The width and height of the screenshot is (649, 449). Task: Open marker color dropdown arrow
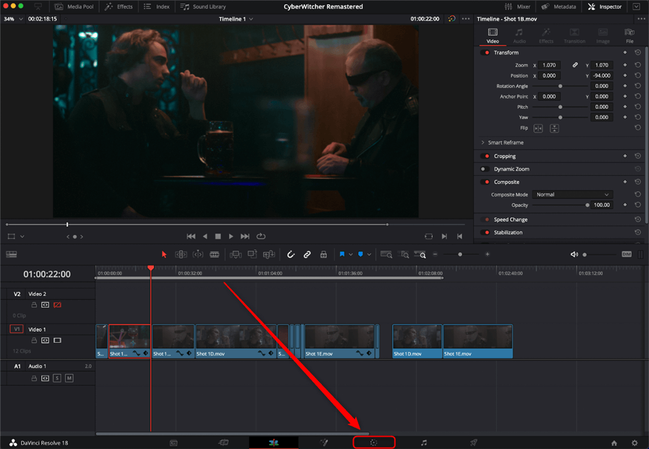click(369, 254)
